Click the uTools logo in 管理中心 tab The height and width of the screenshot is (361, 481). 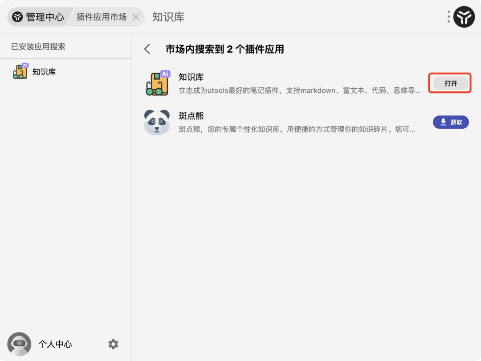click(17, 17)
